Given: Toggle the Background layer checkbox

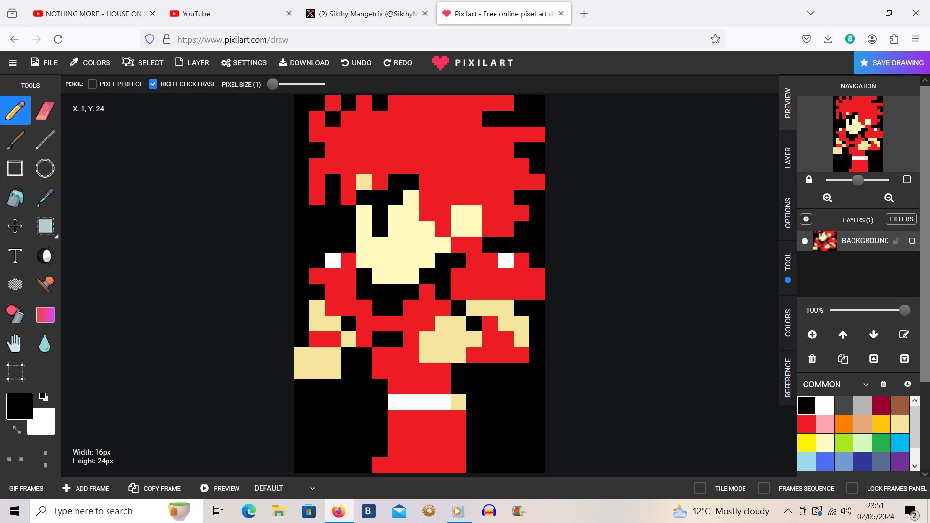Looking at the screenshot, I should tap(912, 241).
